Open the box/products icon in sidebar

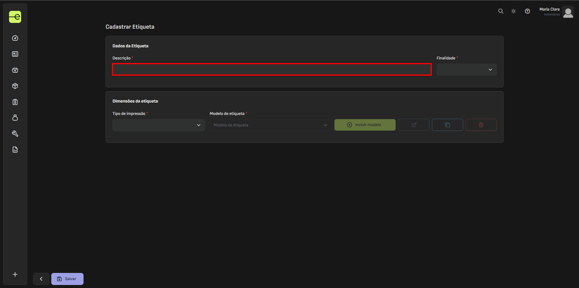[15, 86]
